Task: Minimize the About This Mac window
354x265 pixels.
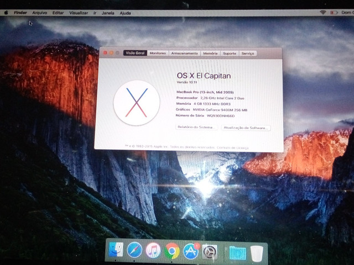Action: coord(111,53)
